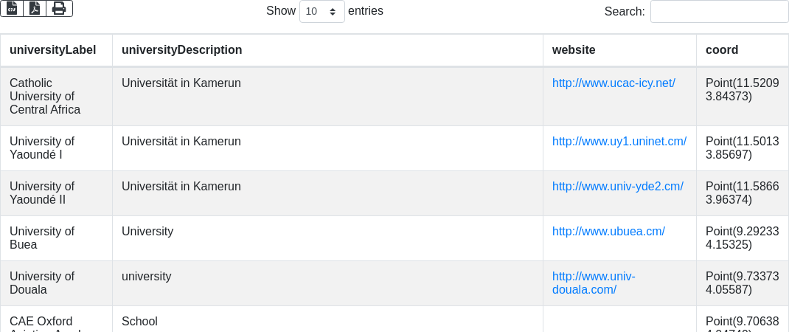This screenshot has width=789, height=332.
Task: Sort by universityDescription column header
Action: click(x=182, y=50)
